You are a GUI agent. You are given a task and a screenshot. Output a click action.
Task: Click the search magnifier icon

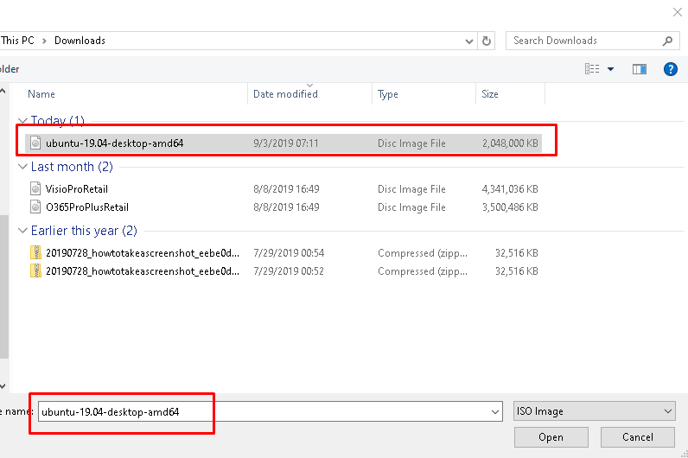[x=667, y=41]
